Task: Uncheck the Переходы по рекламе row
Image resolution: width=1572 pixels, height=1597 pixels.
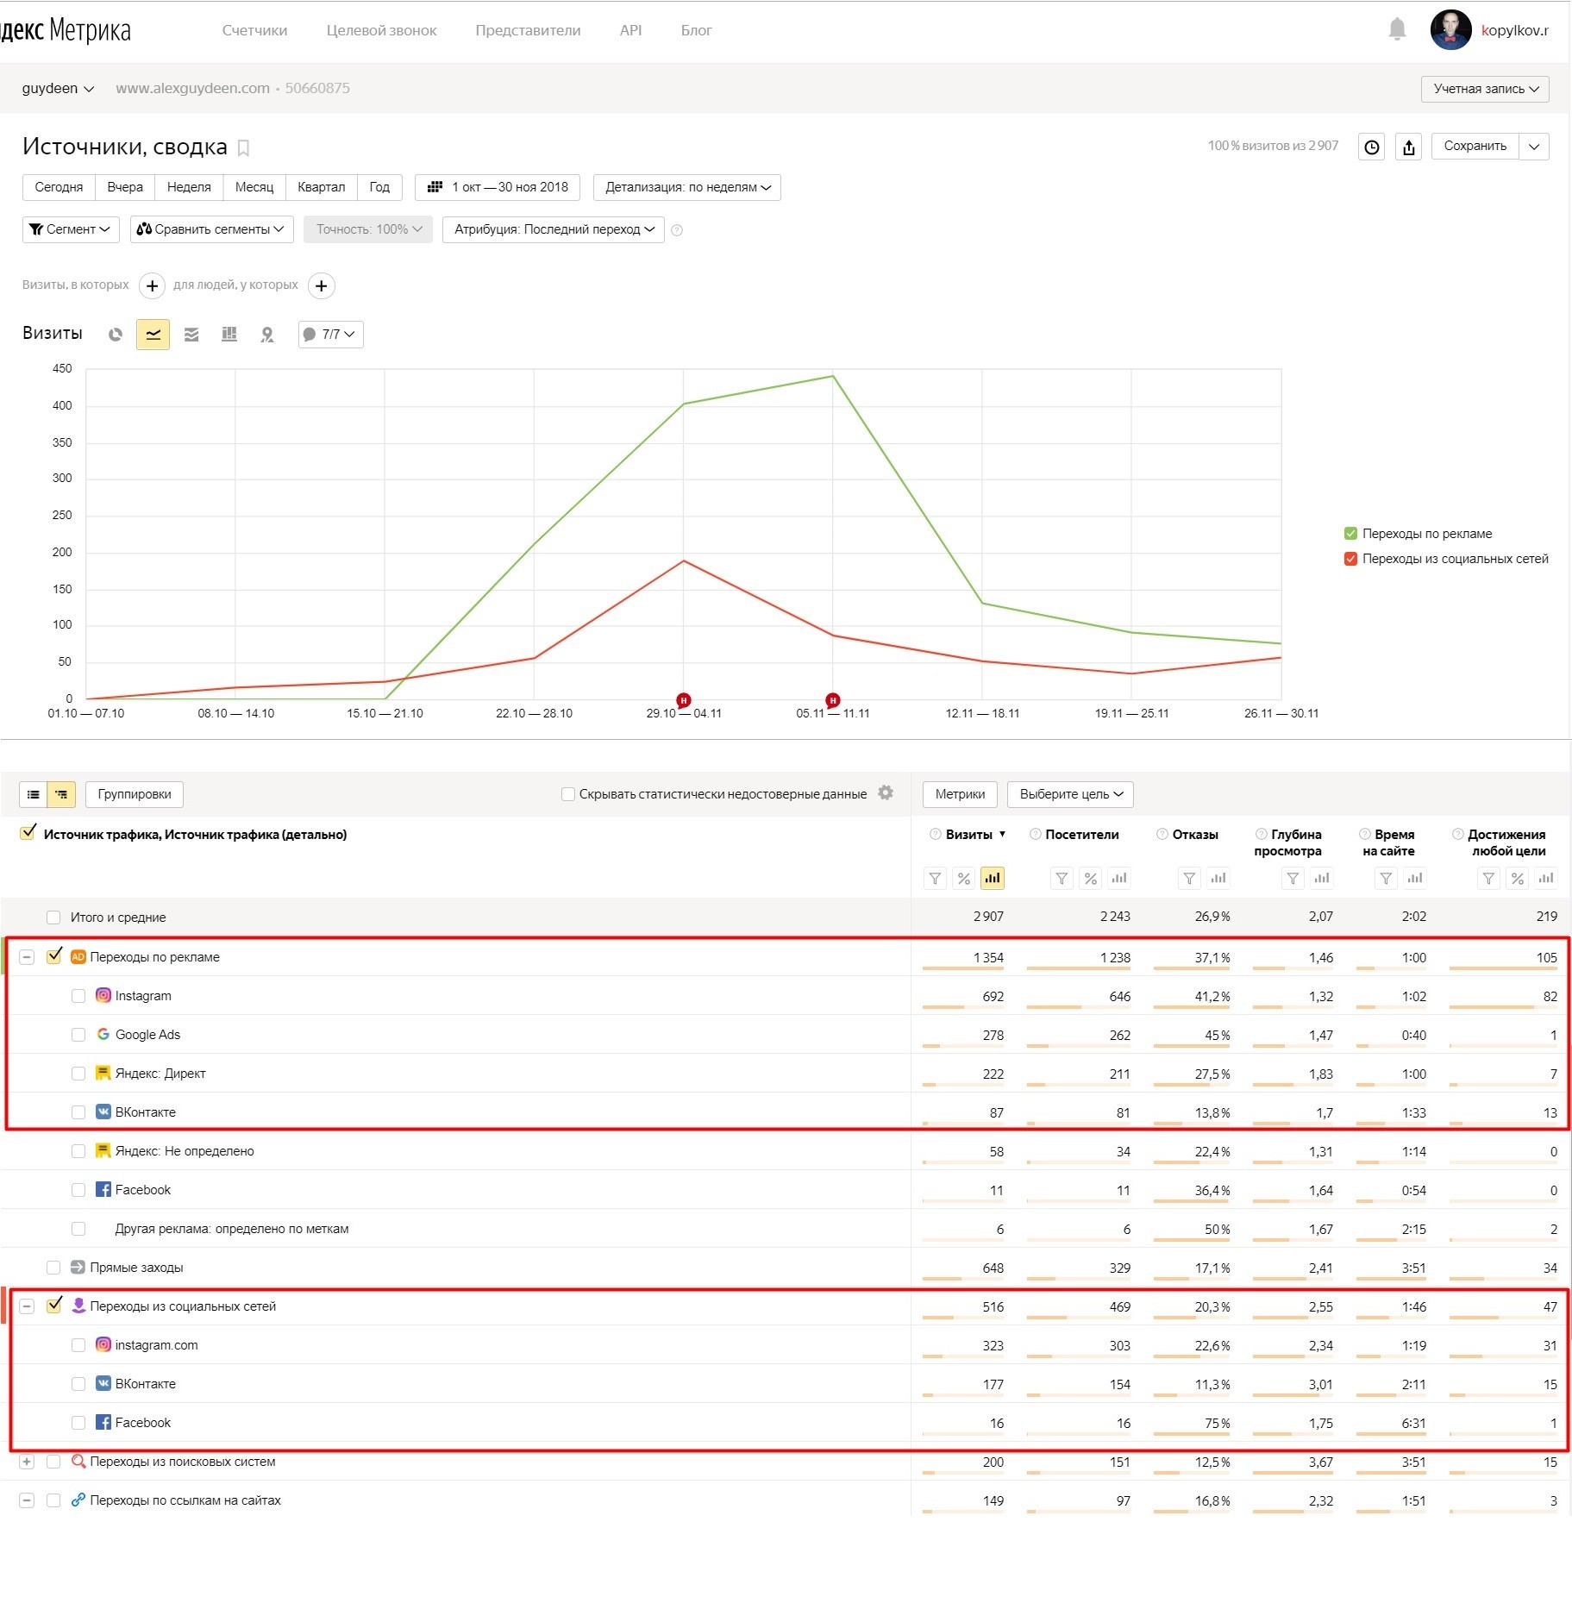Action: (54, 956)
